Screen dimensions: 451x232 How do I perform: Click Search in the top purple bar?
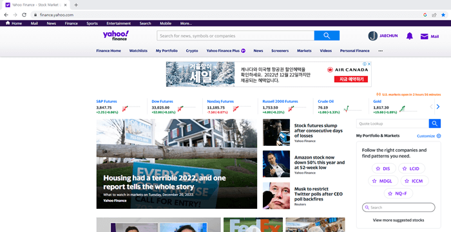pos(145,24)
